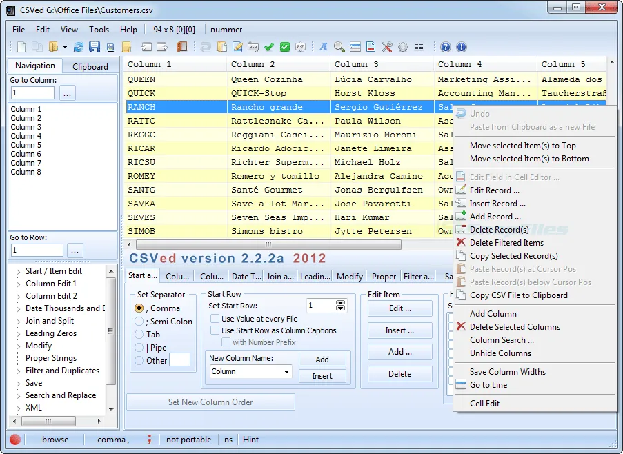Click the Set Start Row spinner arrows

tap(341, 306)
